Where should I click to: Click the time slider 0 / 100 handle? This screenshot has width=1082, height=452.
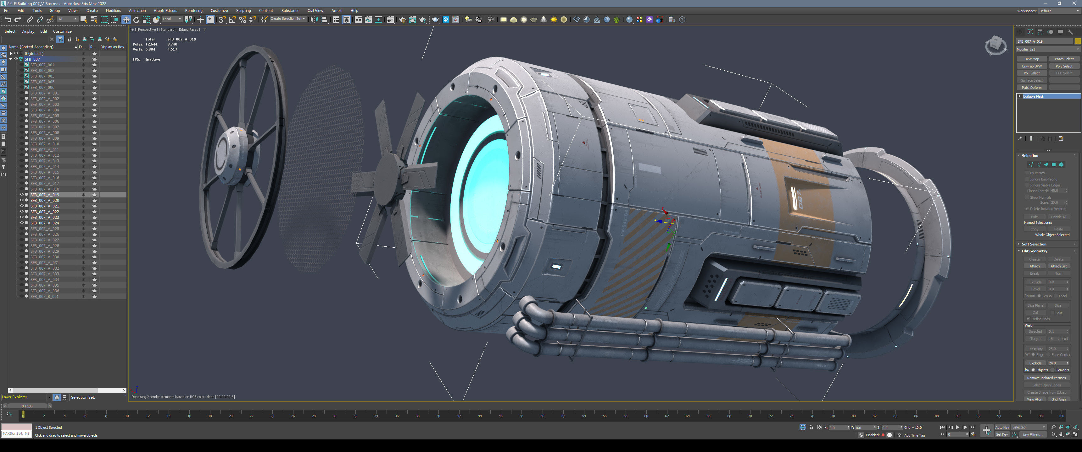coord(27,406)
